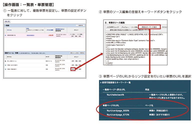Click 単票作成 button

82,53
